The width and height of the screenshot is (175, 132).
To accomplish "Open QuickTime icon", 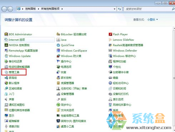I will point(58,45).
